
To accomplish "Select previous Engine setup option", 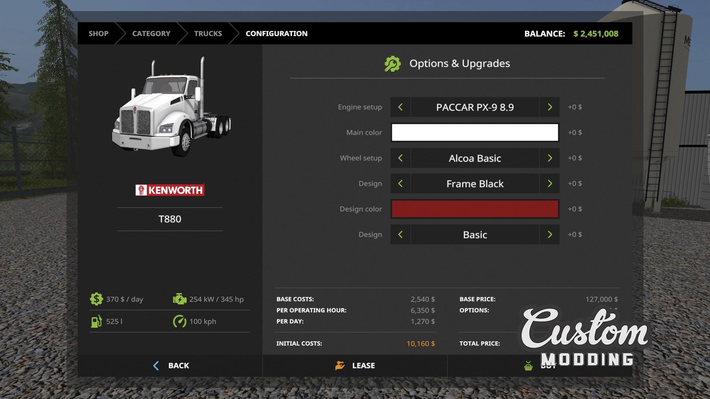I will (x=400, y=107).
